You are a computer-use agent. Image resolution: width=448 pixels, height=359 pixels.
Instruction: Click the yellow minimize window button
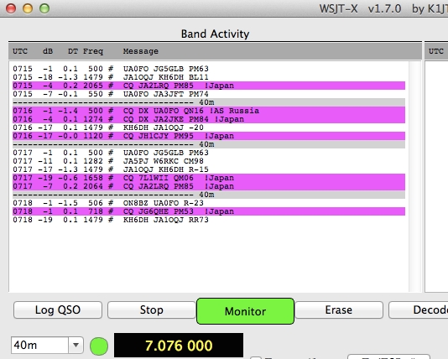28,8
